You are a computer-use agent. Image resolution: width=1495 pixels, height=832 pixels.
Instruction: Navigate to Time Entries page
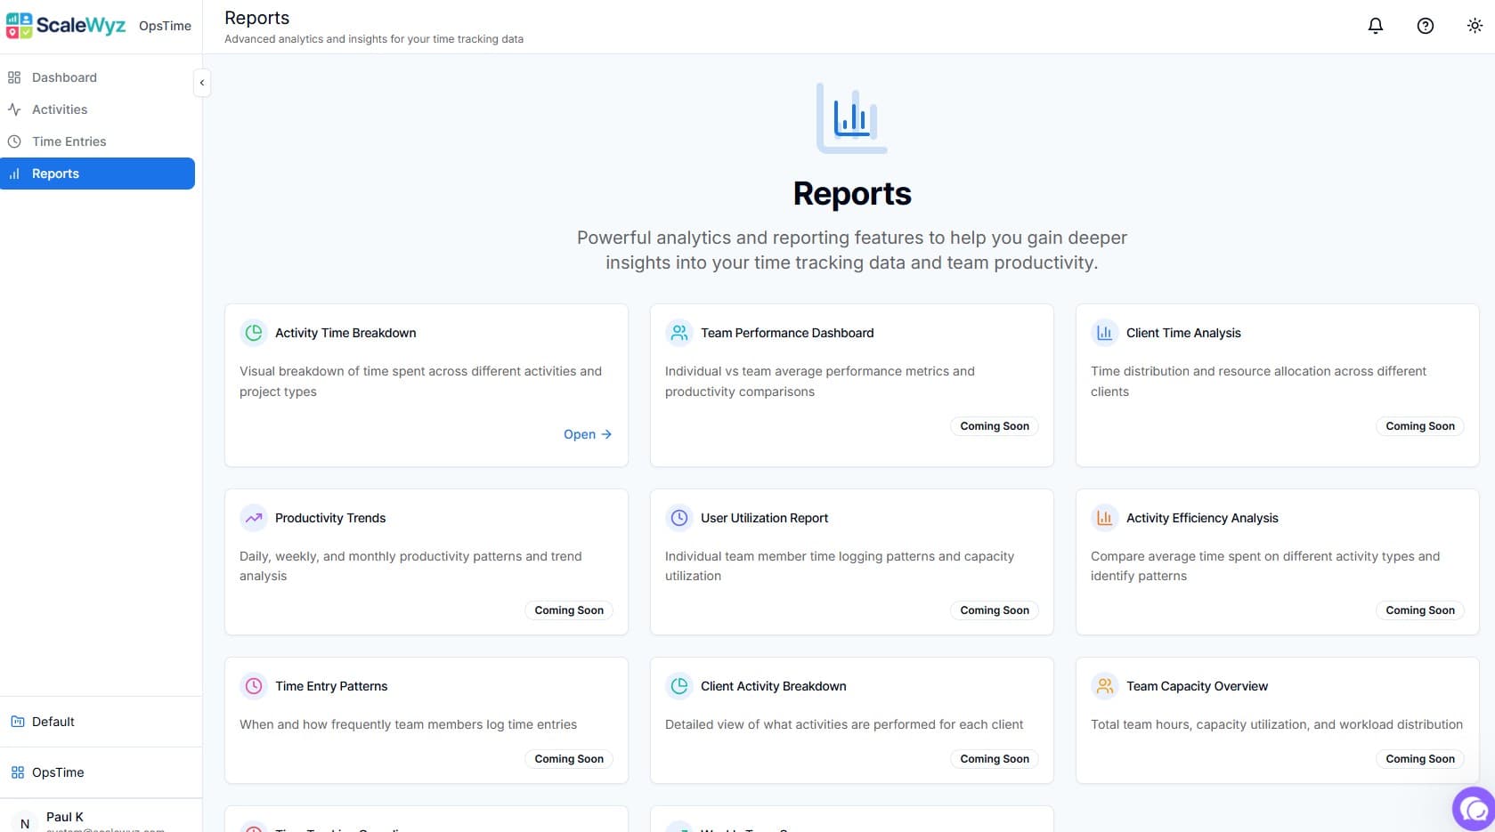tap(69, 141)
